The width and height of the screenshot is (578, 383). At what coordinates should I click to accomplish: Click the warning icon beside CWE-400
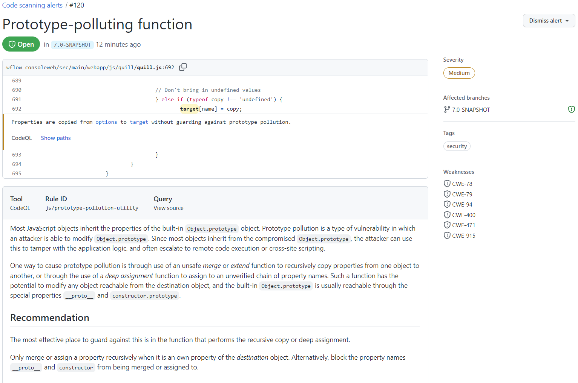coord(447,214)
